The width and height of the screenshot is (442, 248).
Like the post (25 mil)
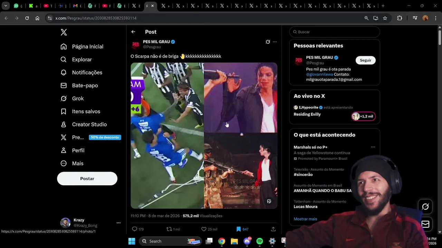(209, 229)
